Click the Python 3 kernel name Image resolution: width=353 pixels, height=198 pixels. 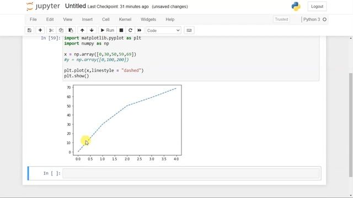[x=312, y=20]
